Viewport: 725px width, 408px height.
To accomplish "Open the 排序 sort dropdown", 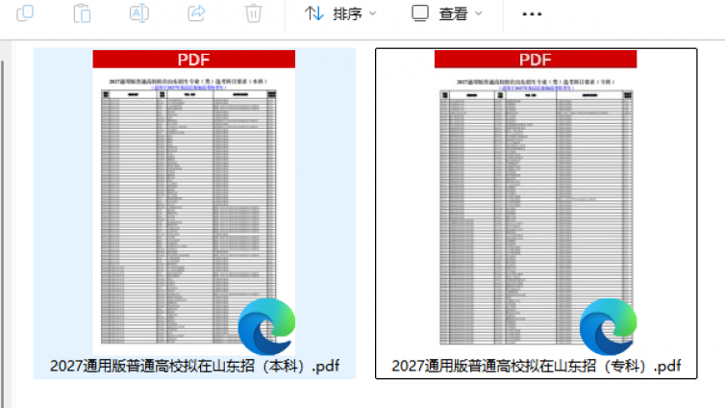I will (x=340, y=13).
